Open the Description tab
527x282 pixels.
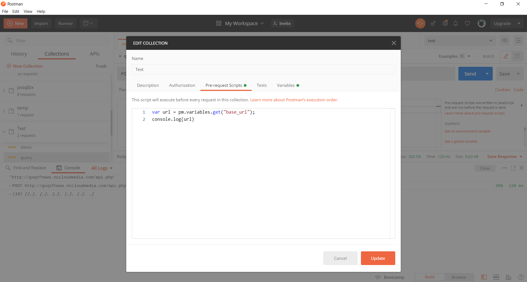point(148,85)
